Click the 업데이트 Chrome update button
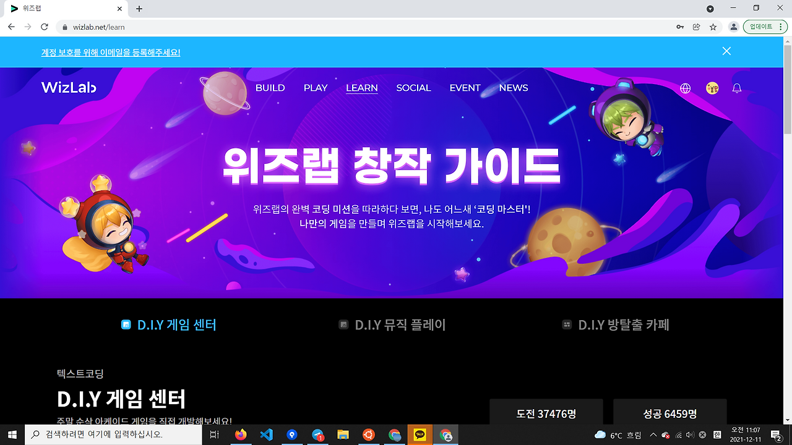The image size is (792, 445). coord(765,27)
